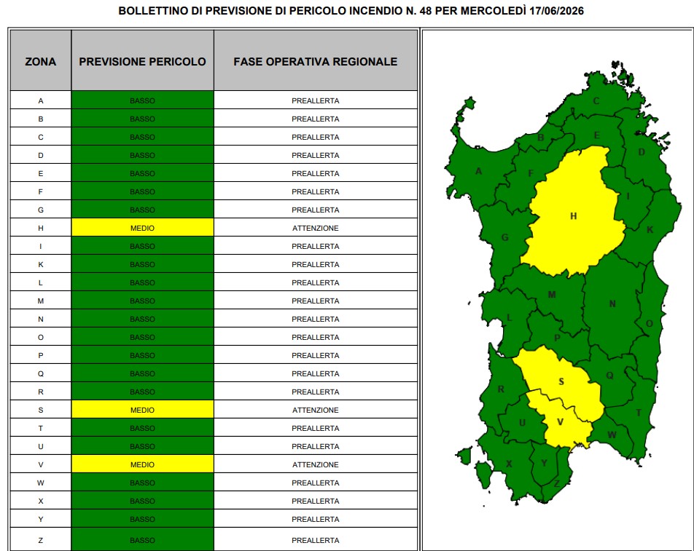This screenshot has height=551, width=694.
Task: Click the FASE OPERATIVA REGIONALE header
Action: pyautogui.click(x=316, y=61)
